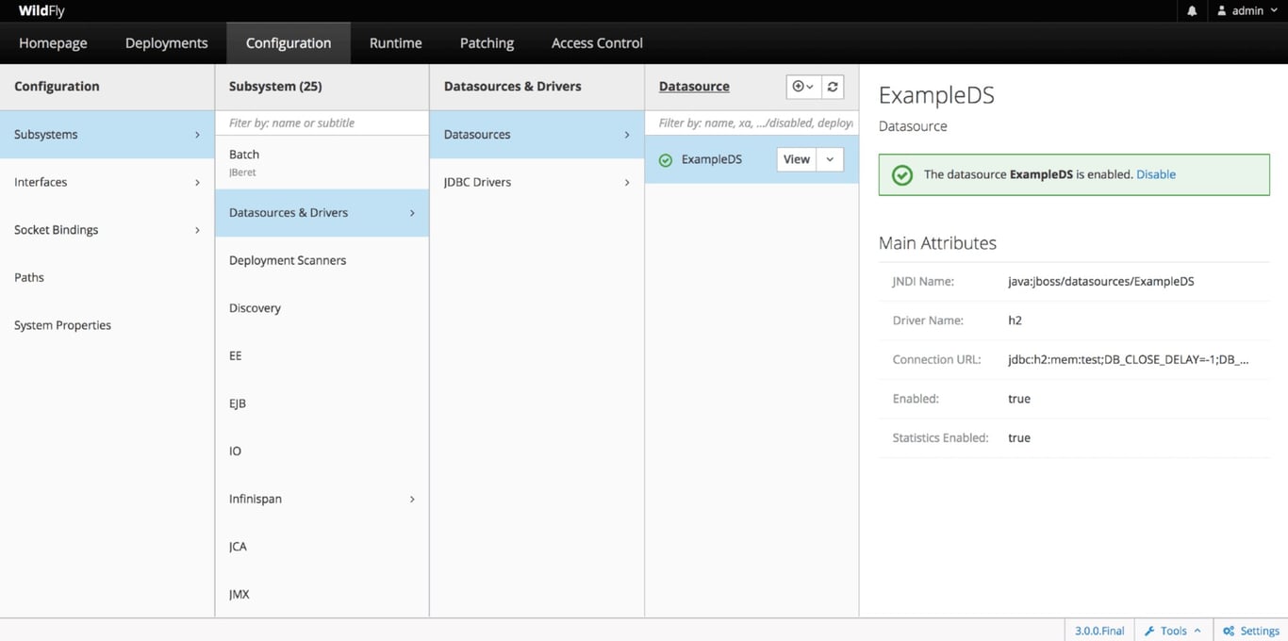Open the Tools wrench menu
This screenshot has width=1288, height=641.
(x=1172, y=630)
